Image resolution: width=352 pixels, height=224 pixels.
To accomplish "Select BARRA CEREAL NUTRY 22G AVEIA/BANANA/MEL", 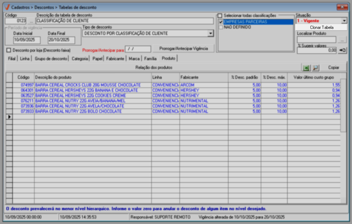I will coord(81,101).
